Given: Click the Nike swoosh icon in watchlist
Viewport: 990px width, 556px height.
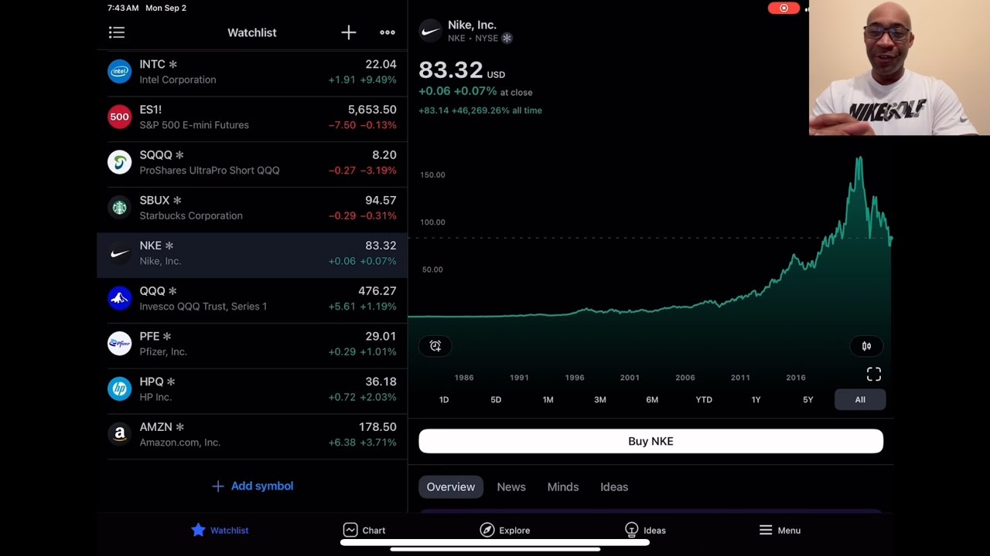Looking at the screenshot, I should coord(119,253).
